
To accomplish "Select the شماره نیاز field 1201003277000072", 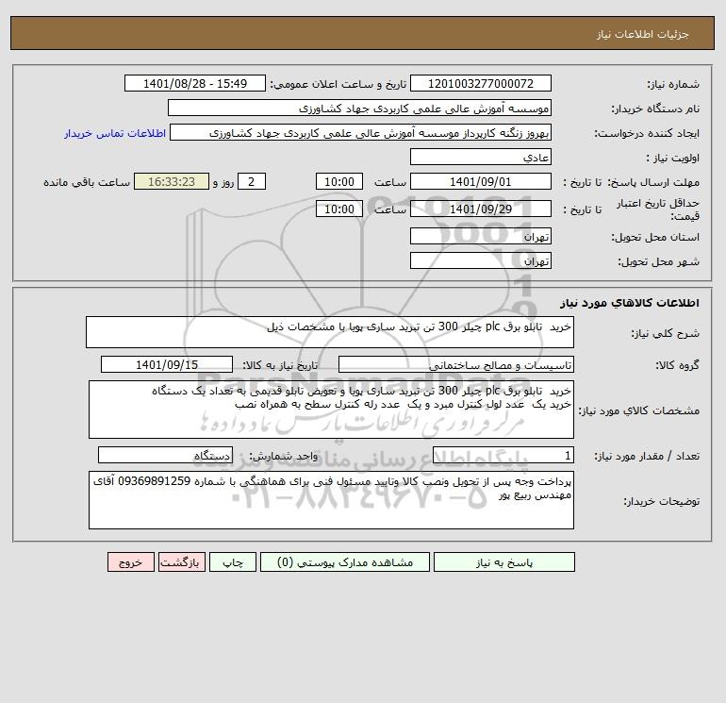I will (481, 83).
